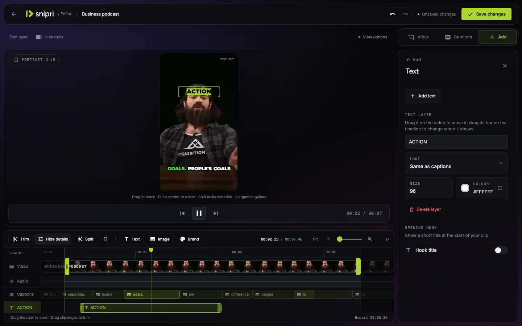Toggle Hide details in timeline
This screenshot has height=326, width=522.
pos(53,239)
